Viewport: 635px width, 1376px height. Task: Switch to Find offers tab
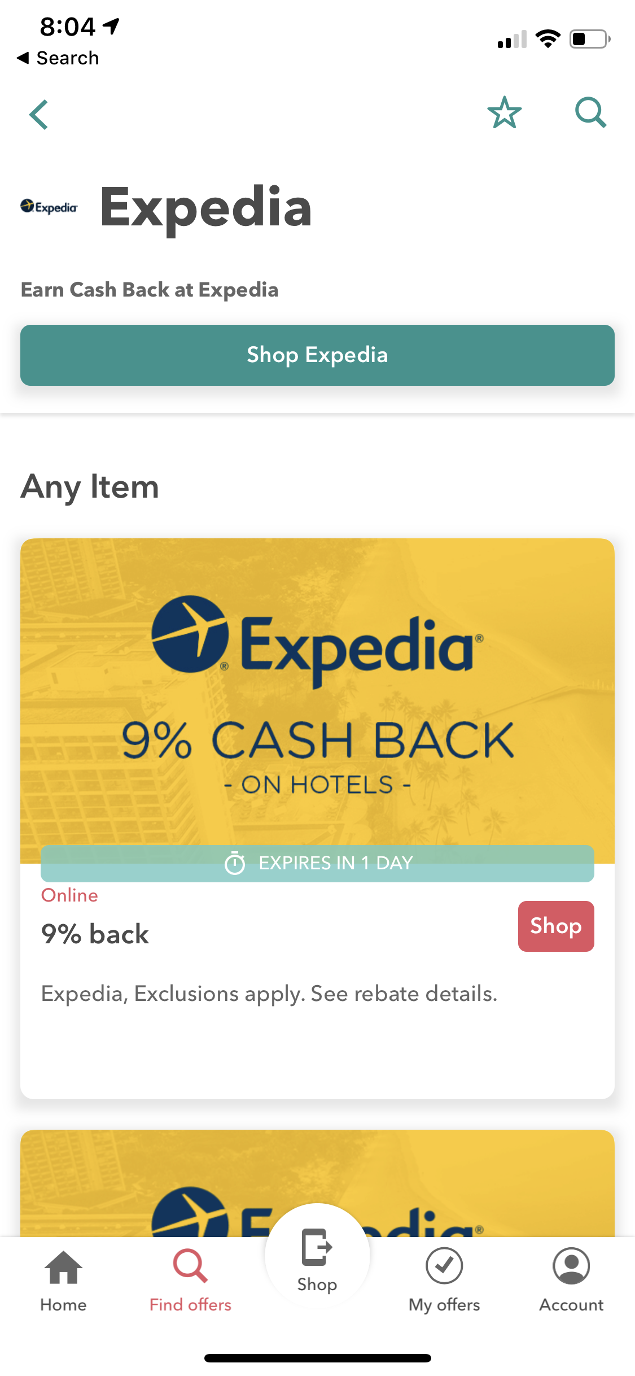(x=190, y=1281)
